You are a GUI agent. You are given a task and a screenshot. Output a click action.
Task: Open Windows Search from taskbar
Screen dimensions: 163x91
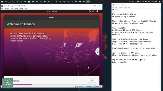coord(6,2)
